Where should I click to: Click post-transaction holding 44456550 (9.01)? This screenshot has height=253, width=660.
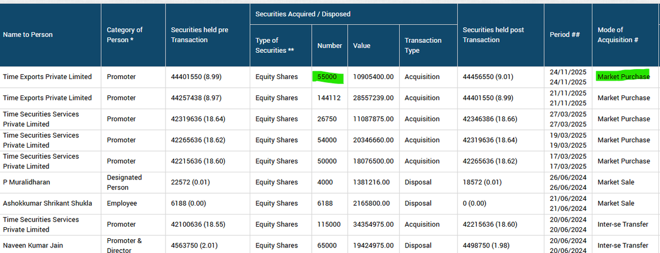pos(488,77)
